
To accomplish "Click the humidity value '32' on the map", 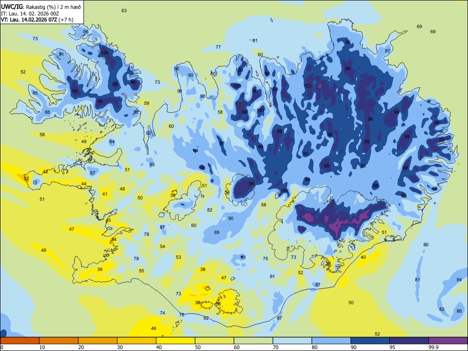I will click(26, 178).
